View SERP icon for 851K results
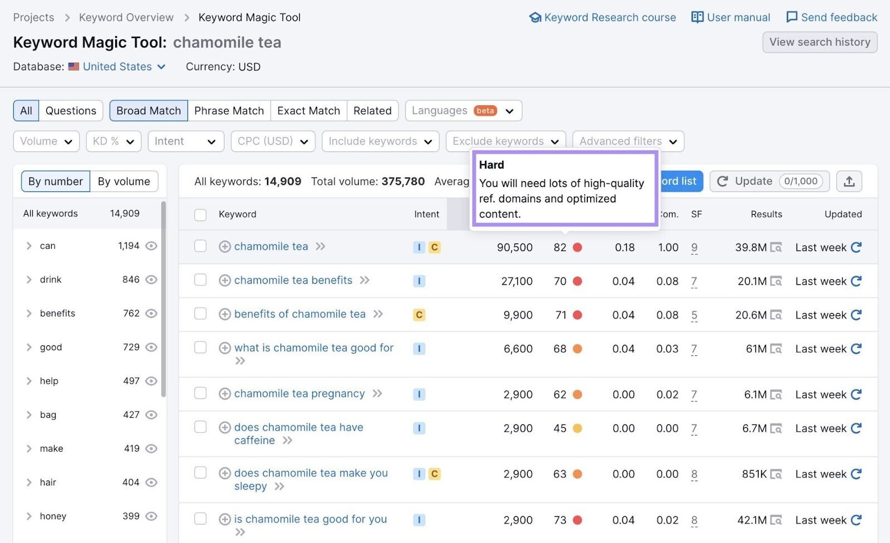Image resolution: width=890 pixels, height=543 pixels. pos(776,475)
